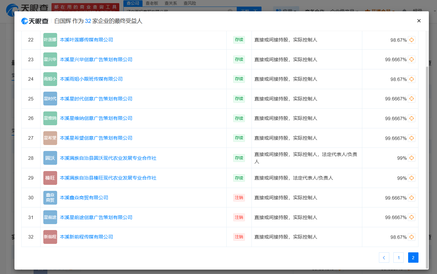The height and width of the screenshot is (274, 437).
Task: Click the 星希望 company logo
Action: (x=50, y=138)
